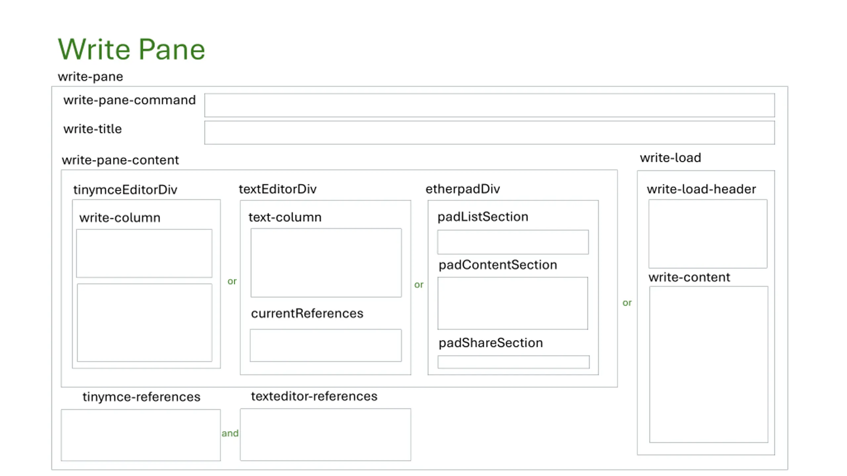Click the "write-load-header" label
Screen dimensions: 847x476
701,189
